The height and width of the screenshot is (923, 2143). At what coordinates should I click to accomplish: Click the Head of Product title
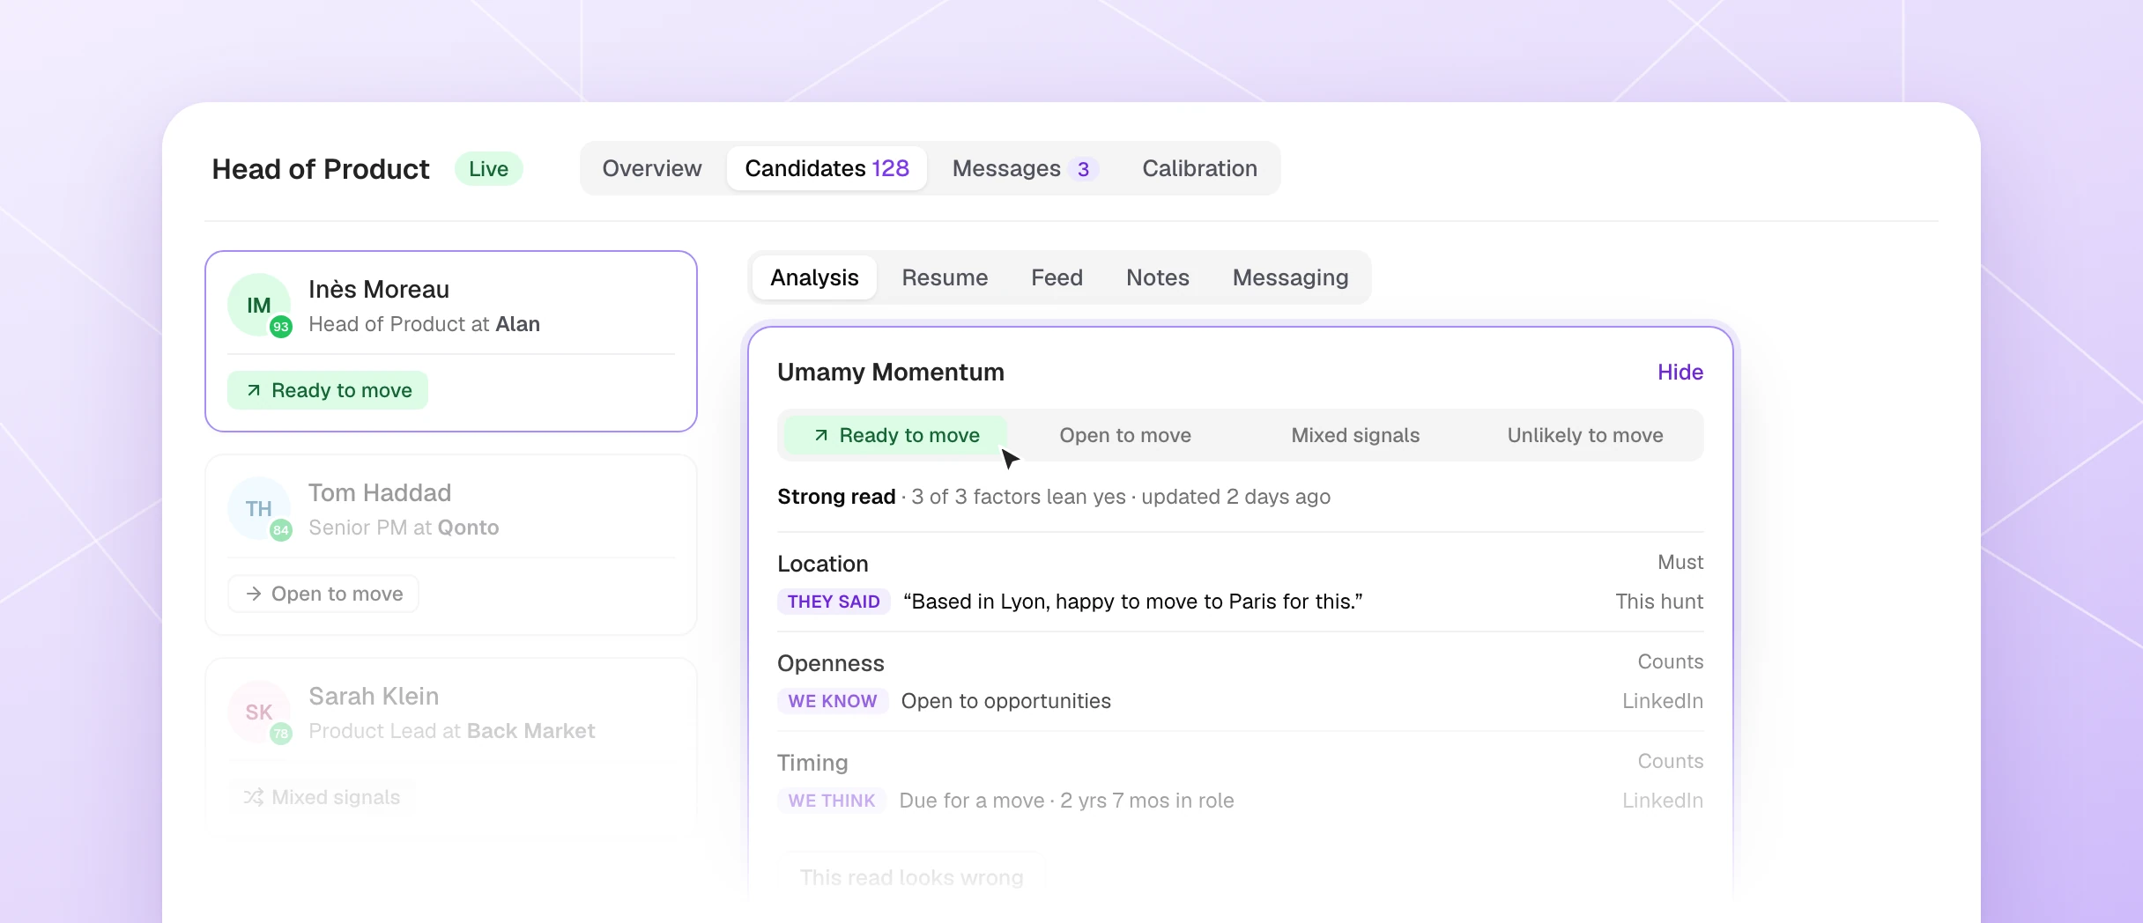click(321, 168)
